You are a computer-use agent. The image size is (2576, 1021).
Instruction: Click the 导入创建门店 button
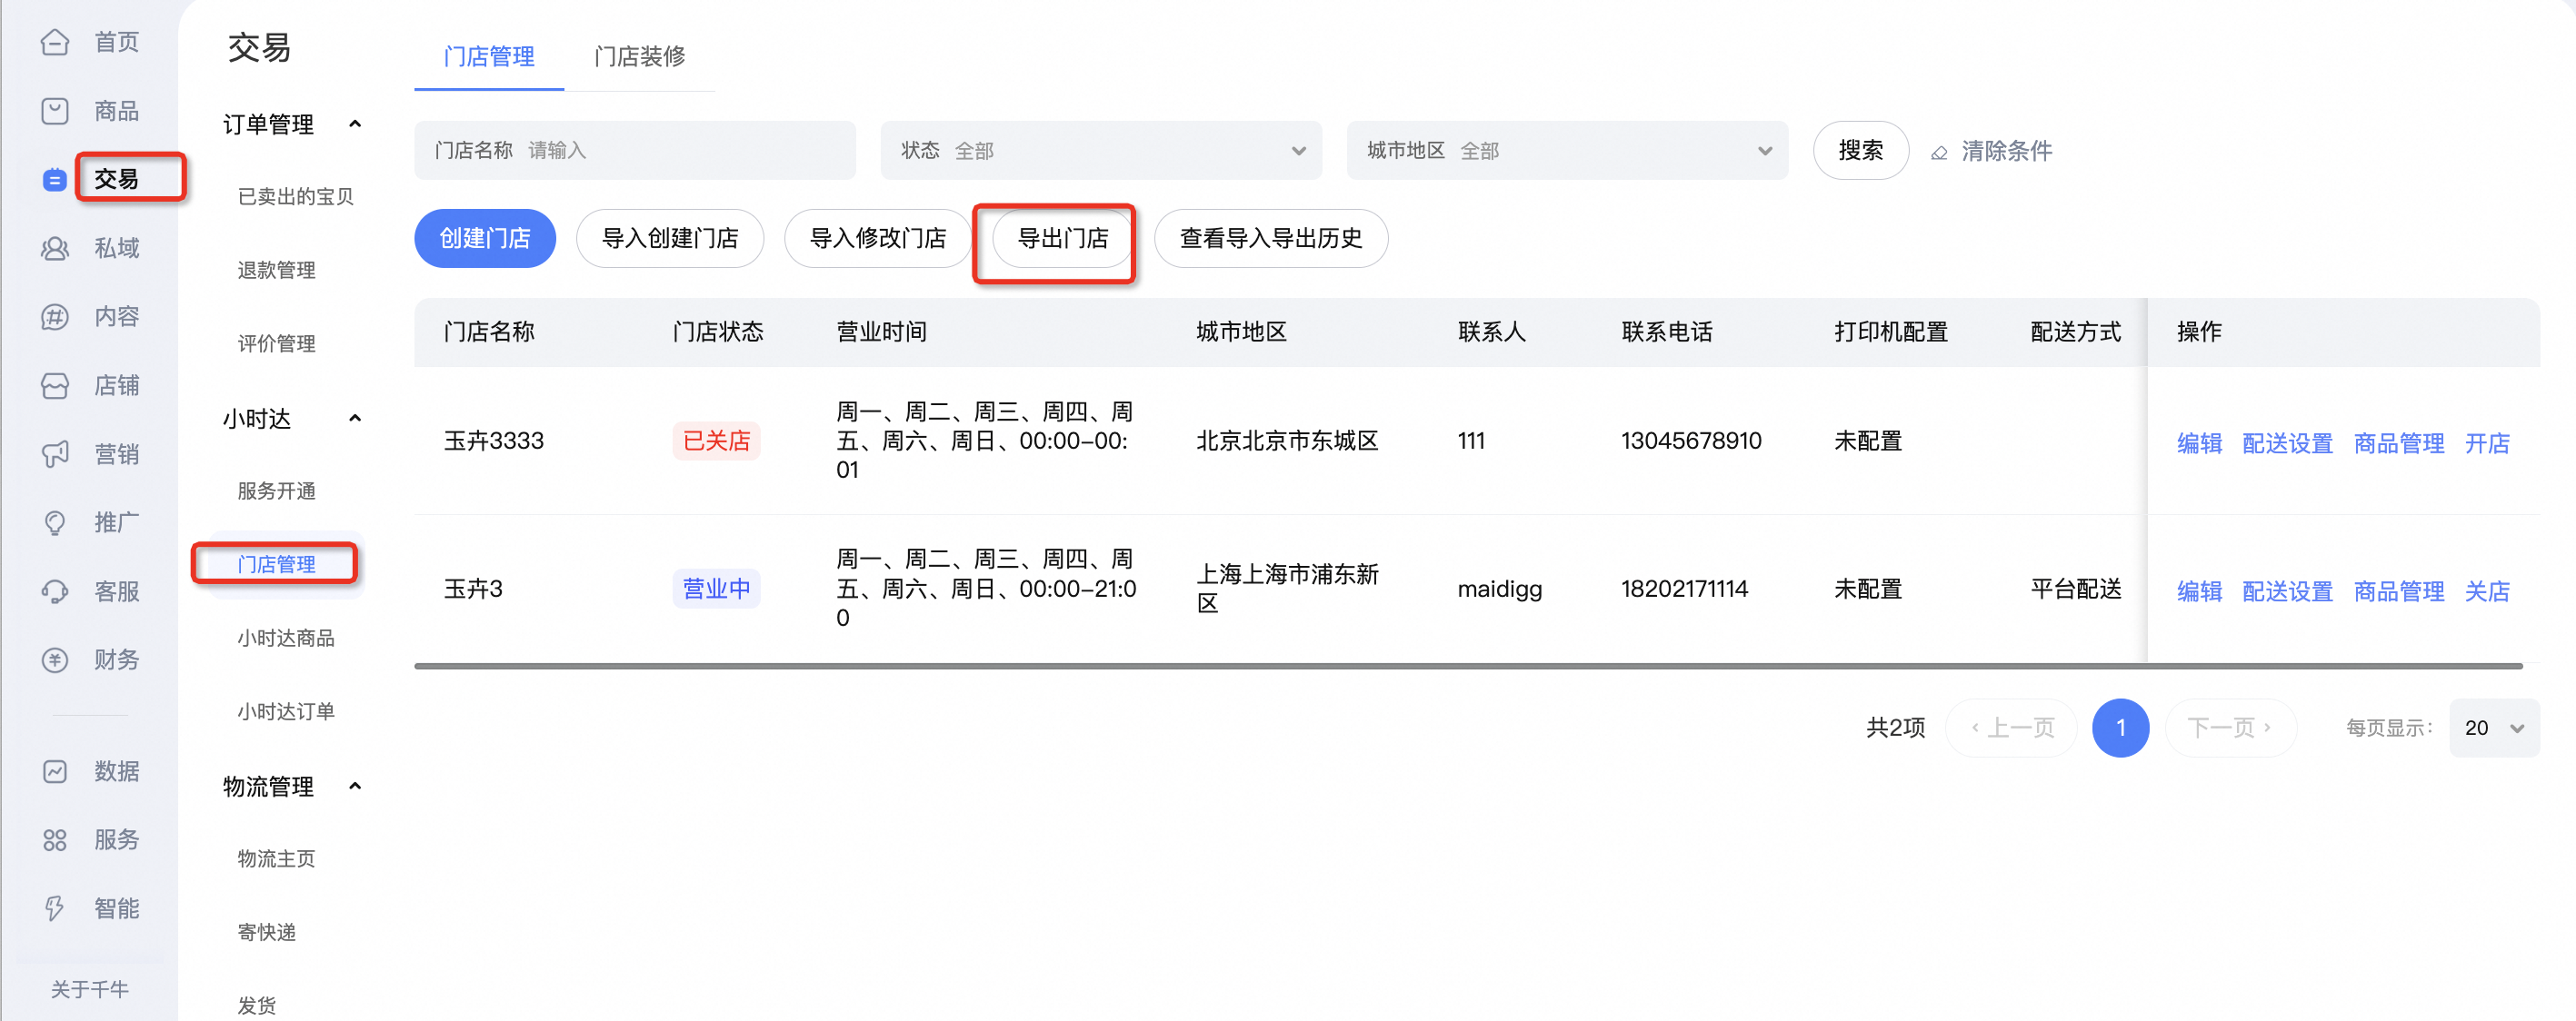point(670,239)
